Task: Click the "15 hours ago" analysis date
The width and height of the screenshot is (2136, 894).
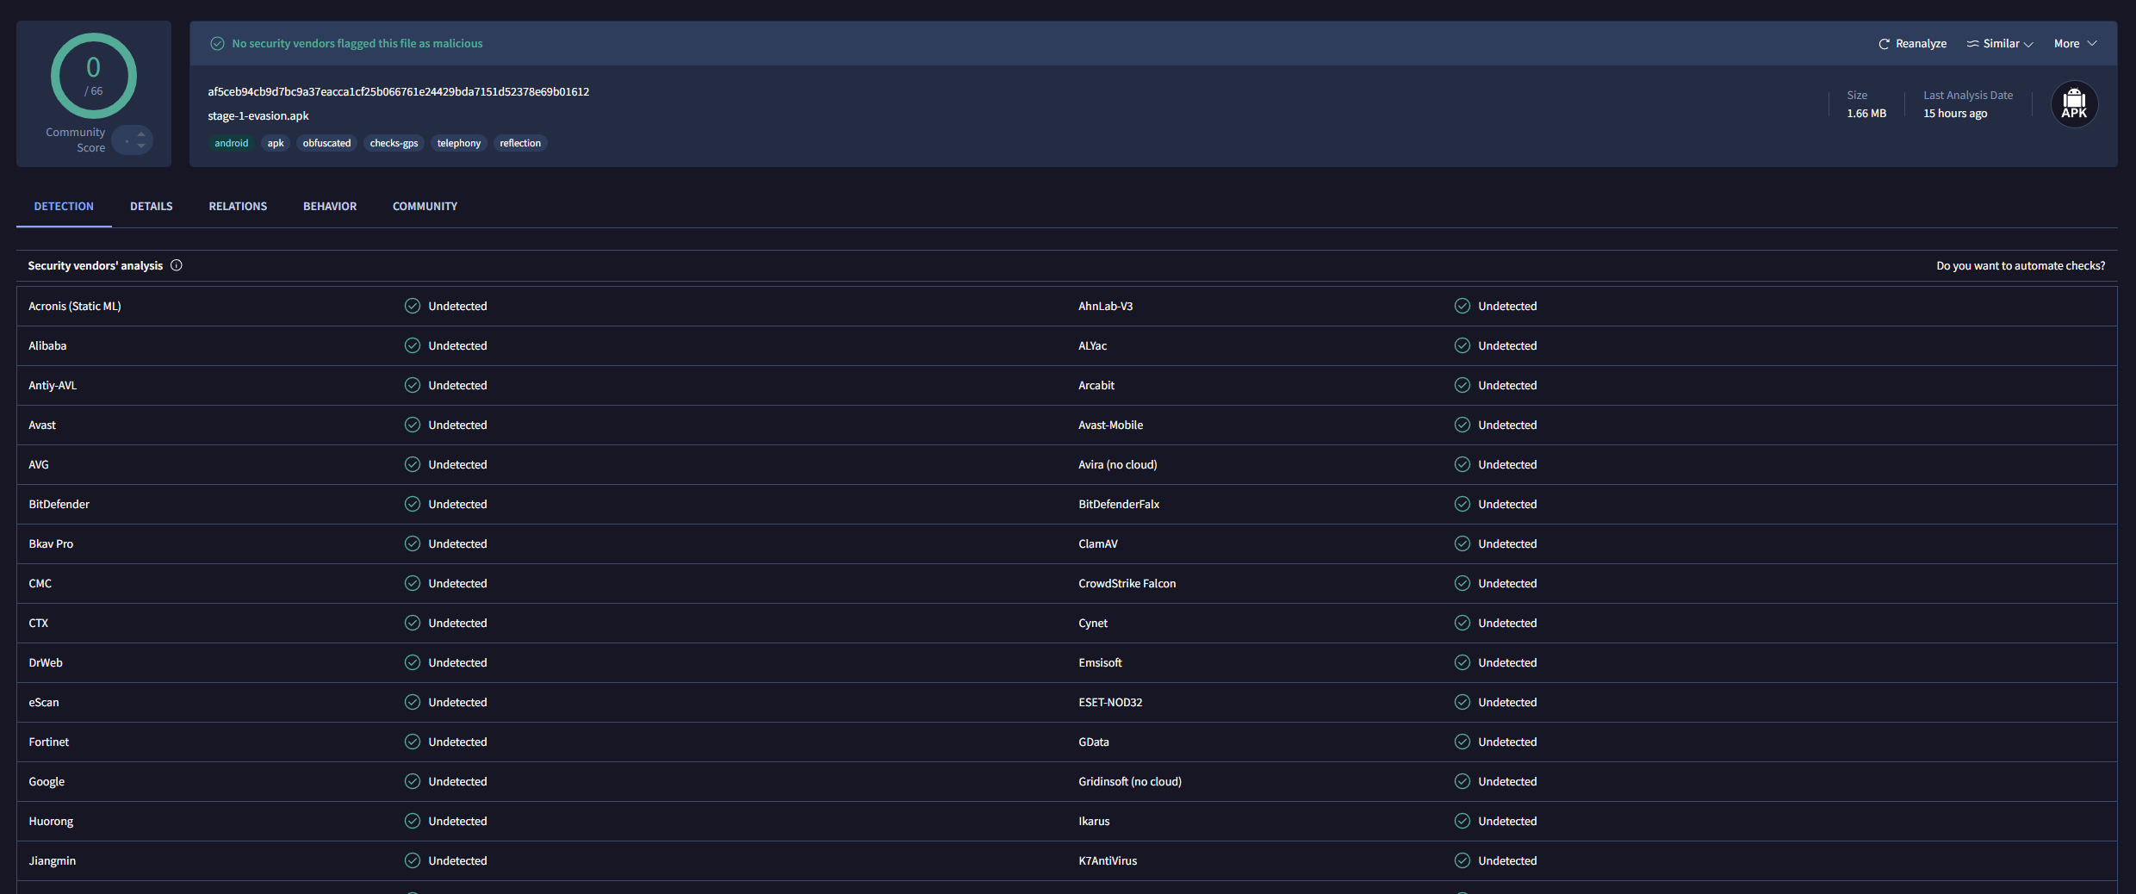Action: click(x=1955, y=114)
